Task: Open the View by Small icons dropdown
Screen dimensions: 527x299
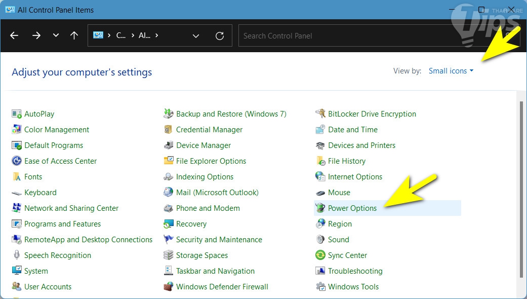Action: 451,71
